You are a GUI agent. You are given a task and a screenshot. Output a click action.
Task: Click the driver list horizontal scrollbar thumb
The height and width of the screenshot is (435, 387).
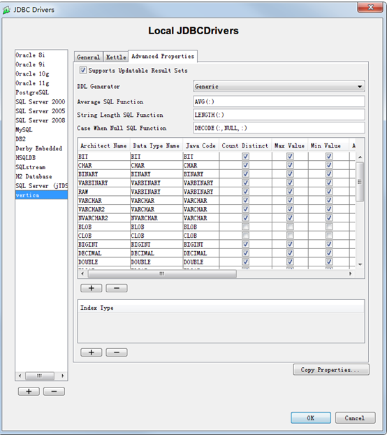tap(40, 376)
